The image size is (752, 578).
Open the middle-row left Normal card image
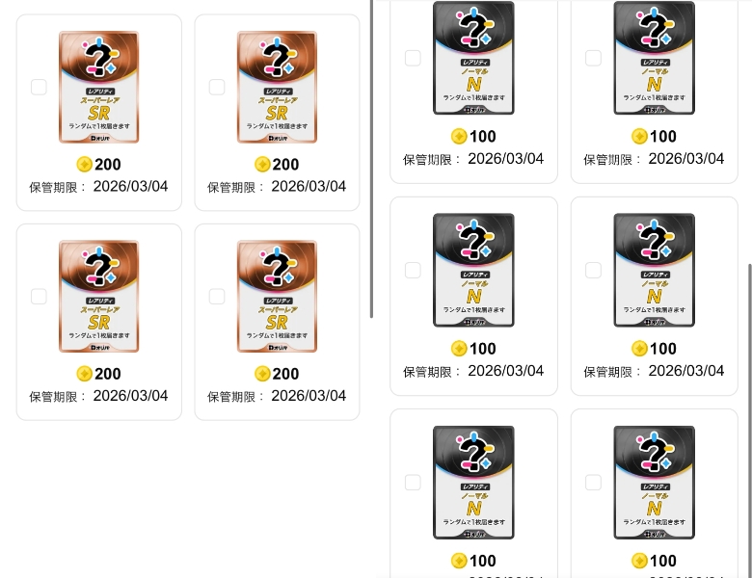pyautogui.click(x=473, y=270)
